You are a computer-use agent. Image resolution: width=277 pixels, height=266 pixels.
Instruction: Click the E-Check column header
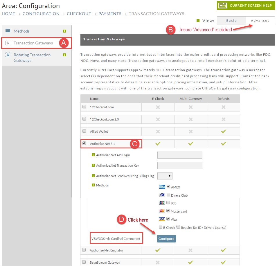pyautogui.click(x=158, y=99)
